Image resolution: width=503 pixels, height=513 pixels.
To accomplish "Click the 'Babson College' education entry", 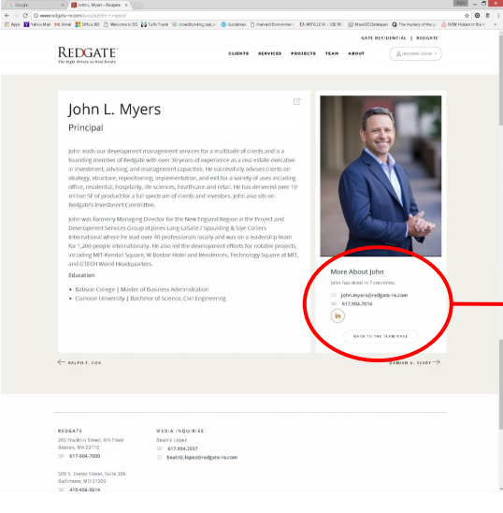I will [x=142, y=289].
